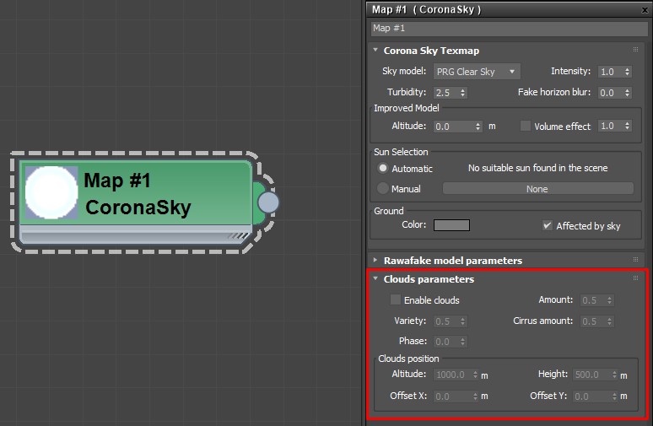
Task: Click the Offset X value field
Action: (452, 396)
